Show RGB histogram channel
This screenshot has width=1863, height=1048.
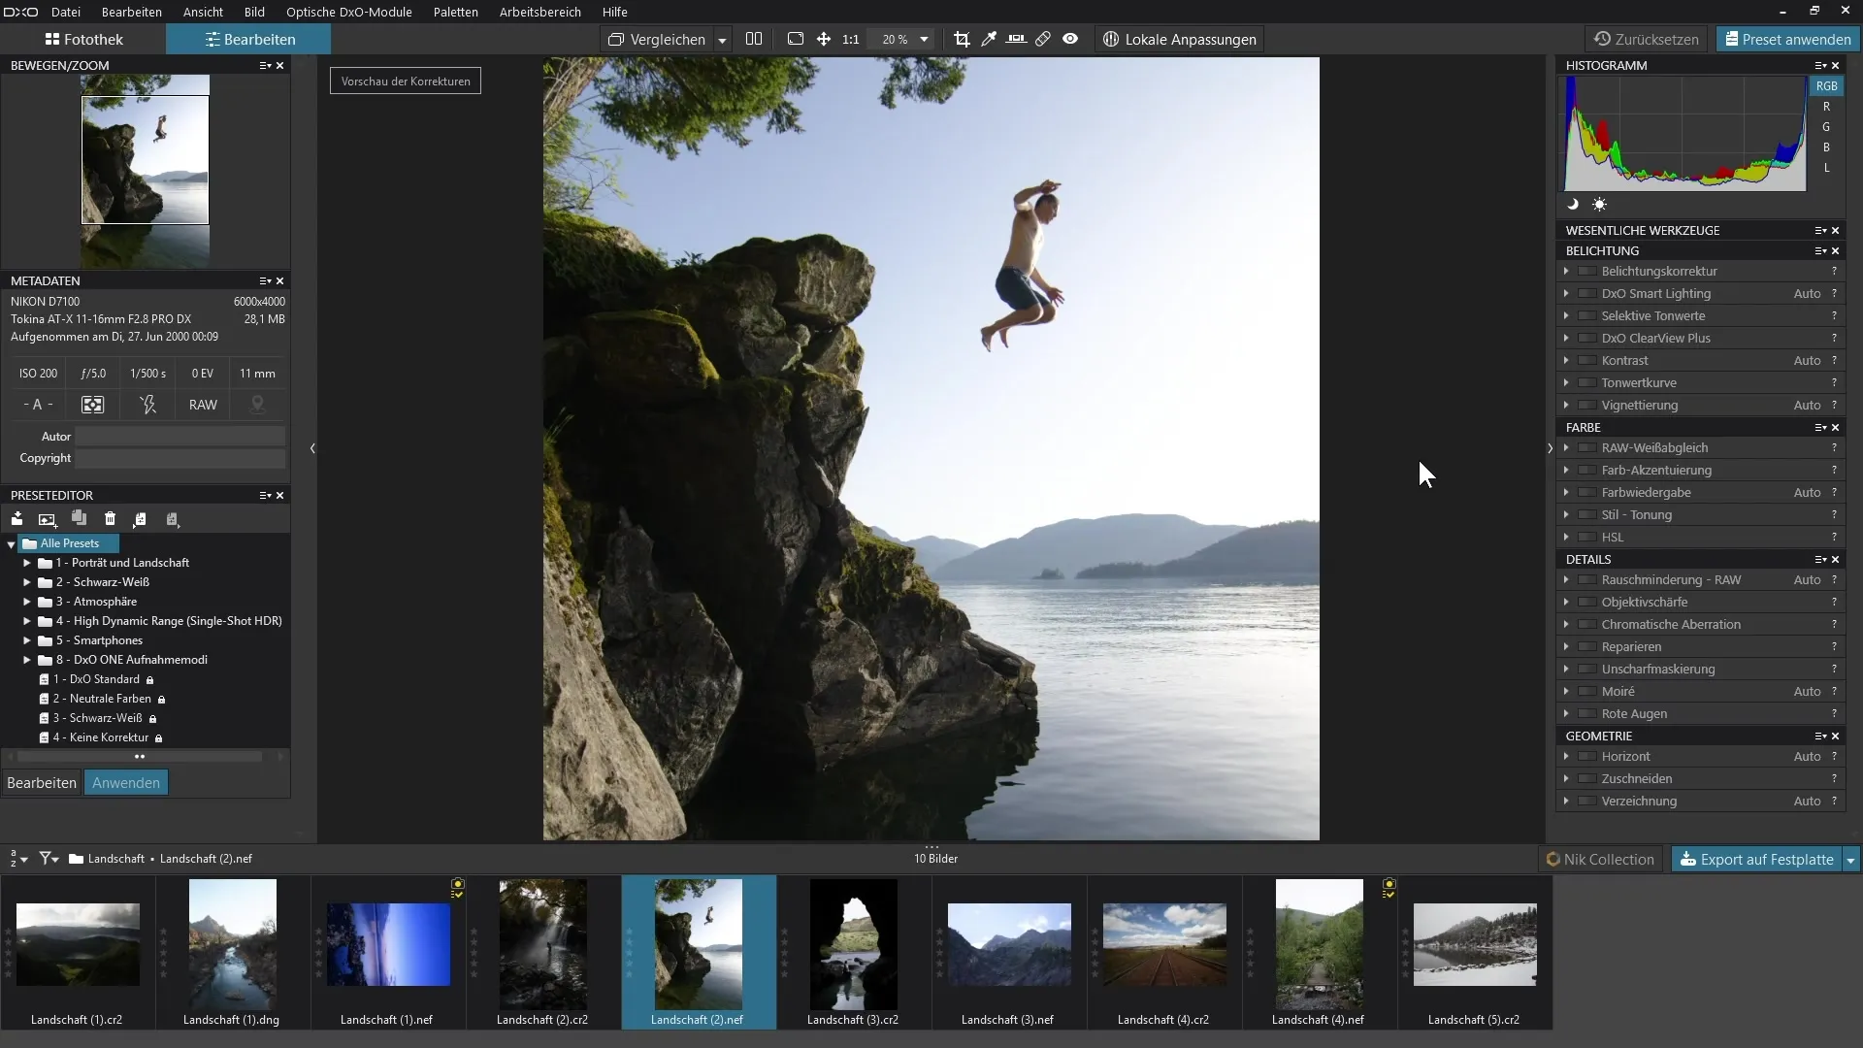[1826, 86]
